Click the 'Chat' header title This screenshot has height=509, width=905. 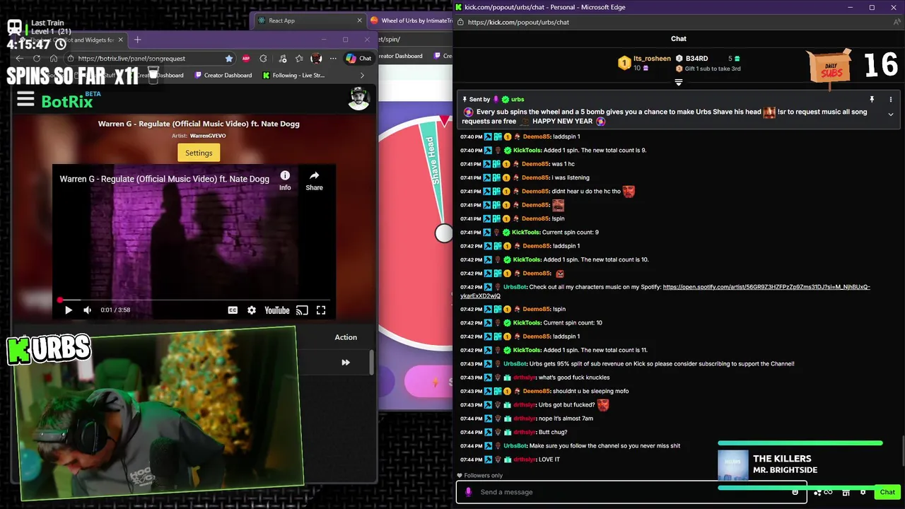pos(679,39)
